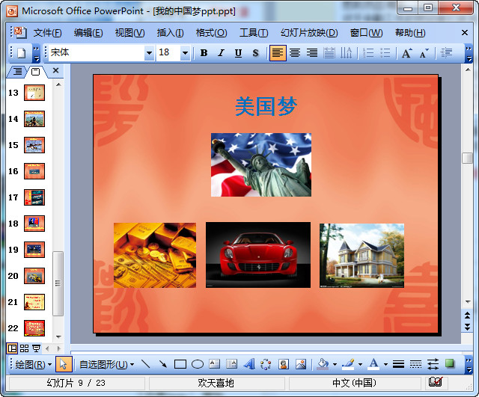Image resolution: width=479 pixels, height=397 pixels.
Task: Toggle numbered list
Action: (x=368, y=53)
